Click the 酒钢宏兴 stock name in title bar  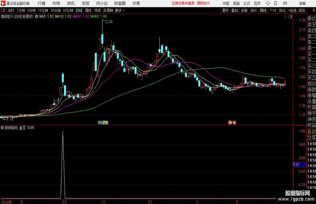pyautogui.click(x=203, y=3)
